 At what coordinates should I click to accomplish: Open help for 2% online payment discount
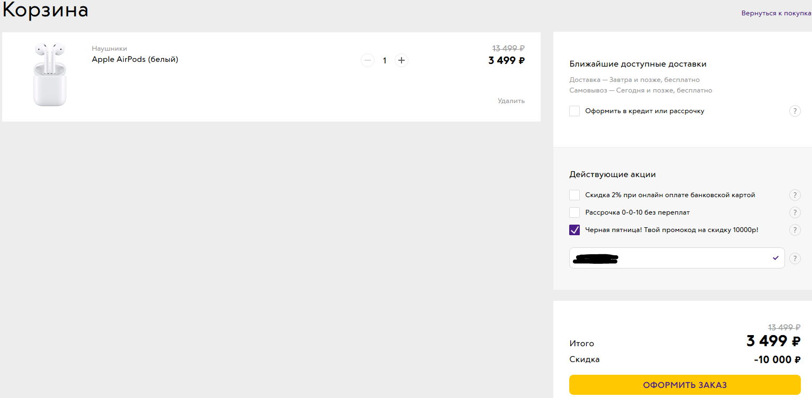coord(795,195)
